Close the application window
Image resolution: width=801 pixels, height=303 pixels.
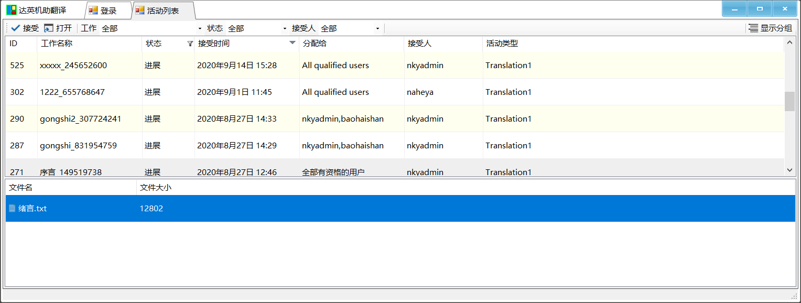785,9
